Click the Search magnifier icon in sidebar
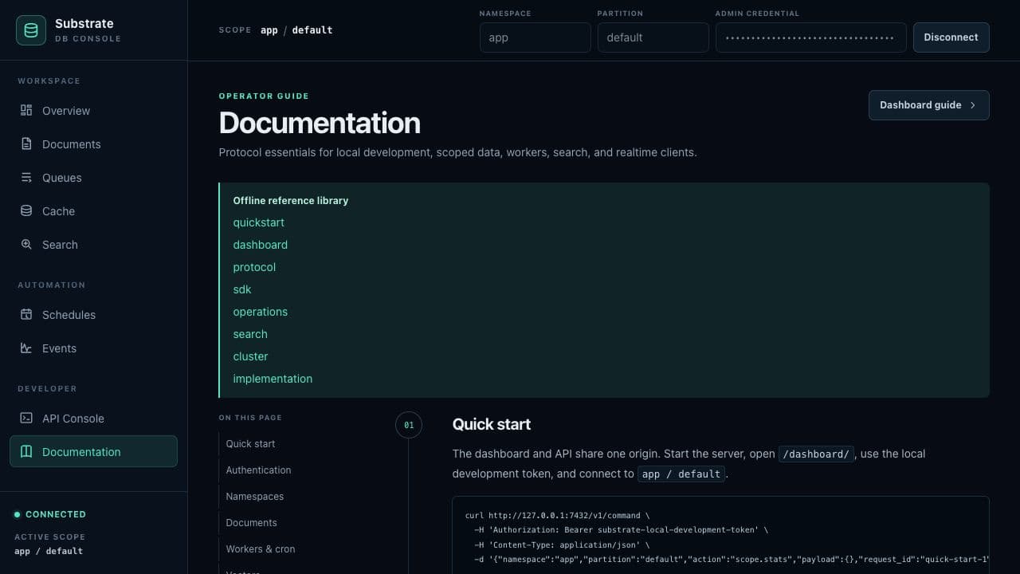The height and width of the screenshot is (574, 1020). click(x=26, y=244)
